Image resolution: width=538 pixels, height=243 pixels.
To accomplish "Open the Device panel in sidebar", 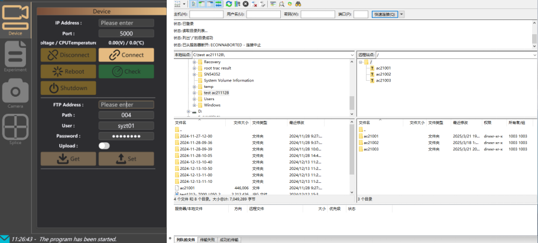I will pyautogui.click(x=15, y=20).
